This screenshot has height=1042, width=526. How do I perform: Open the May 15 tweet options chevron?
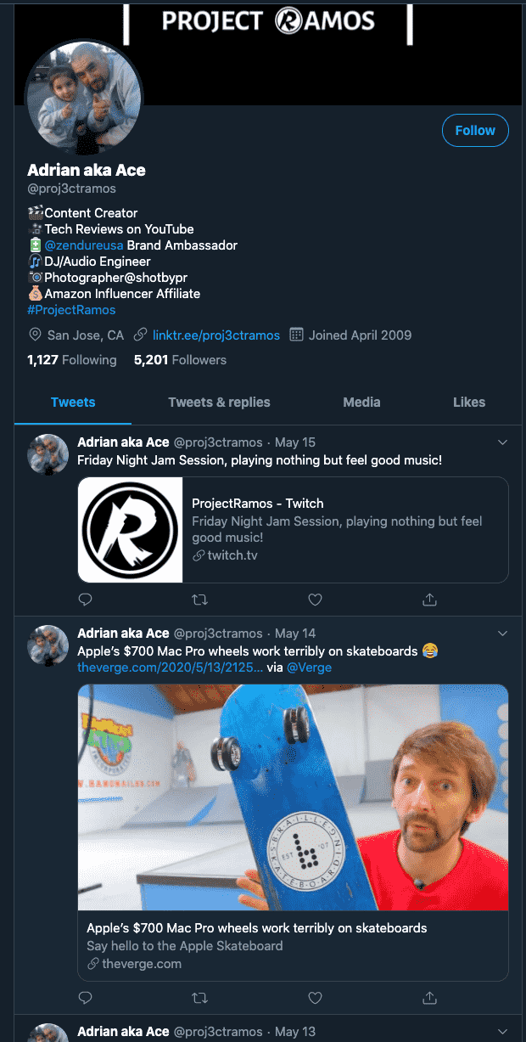coord(502,442)
